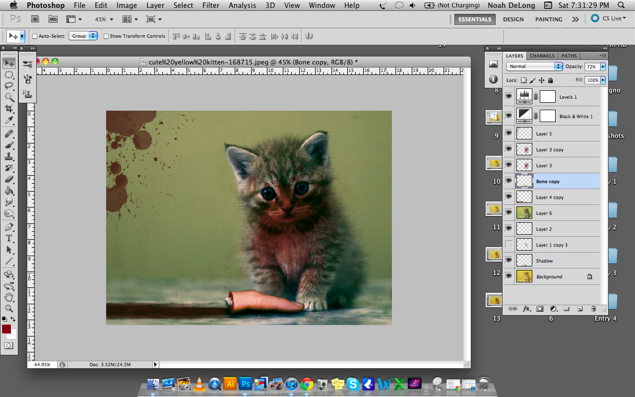
Task: Switch to the Channels tab
Action: 542,56
